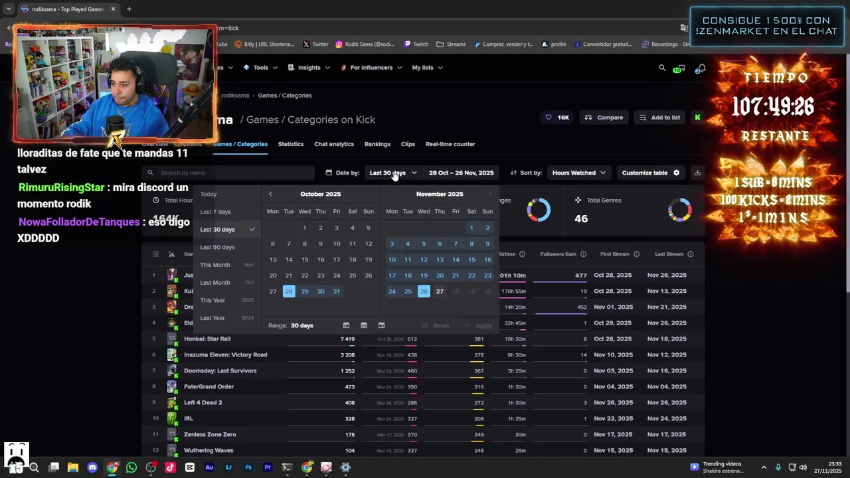Open the Streams bookmark folder
This screenshot has width=850, height=478.
pyautogui.click(x=451, y=44)
